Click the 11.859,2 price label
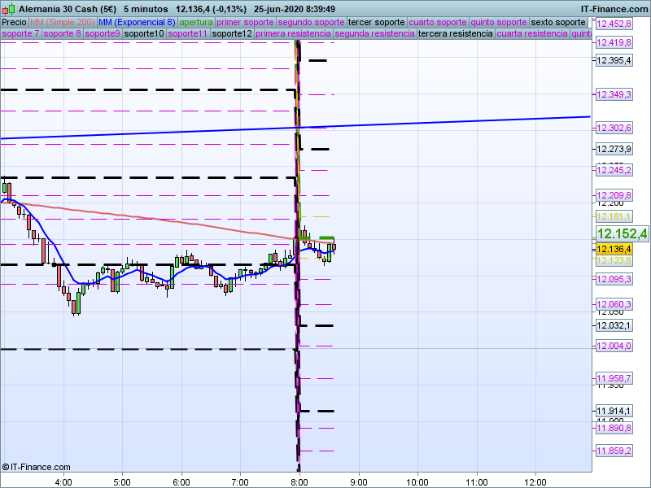Screen dimensions: 651x488 [614, 451]
